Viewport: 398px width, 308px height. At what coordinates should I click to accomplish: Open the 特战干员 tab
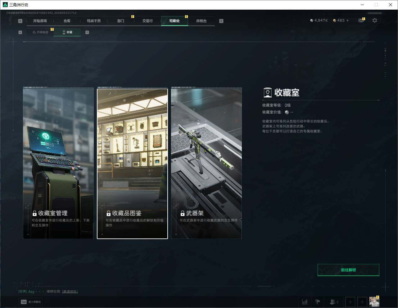94,21
